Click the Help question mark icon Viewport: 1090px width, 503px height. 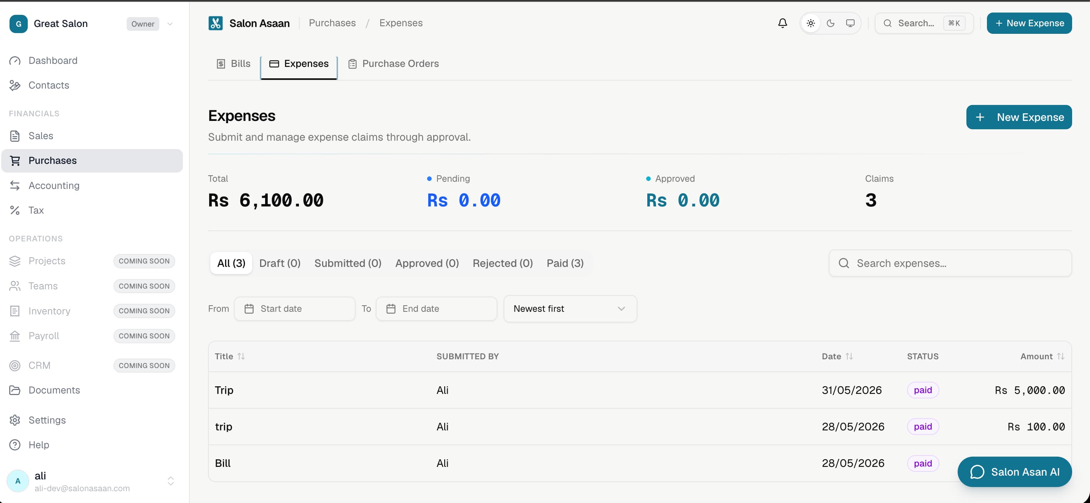[15, 445]
